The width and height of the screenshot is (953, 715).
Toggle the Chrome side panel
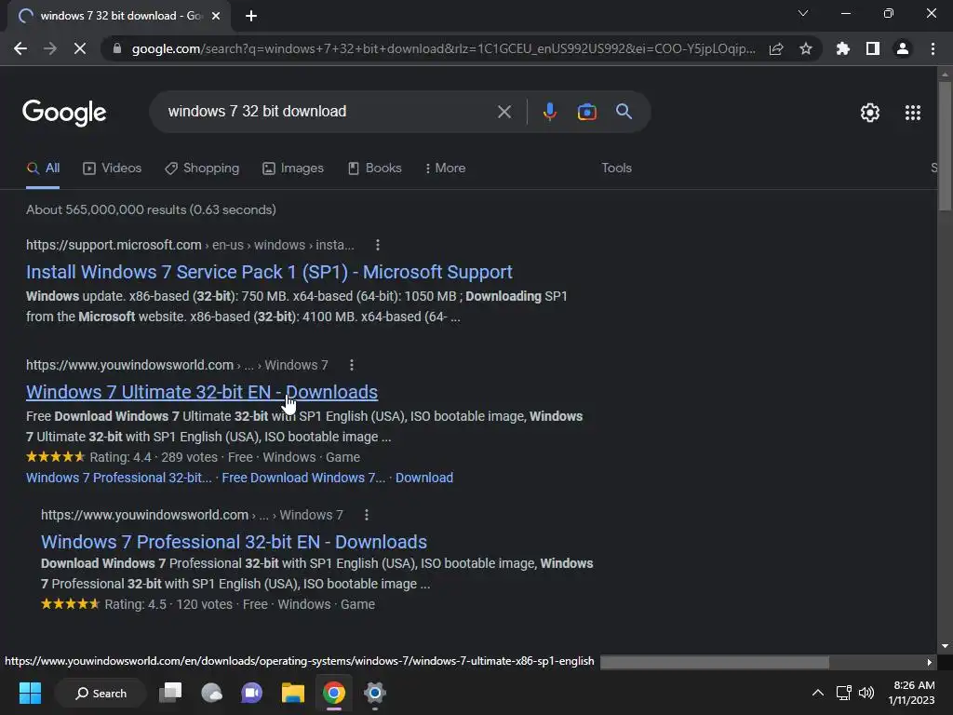tap(873, 48)
